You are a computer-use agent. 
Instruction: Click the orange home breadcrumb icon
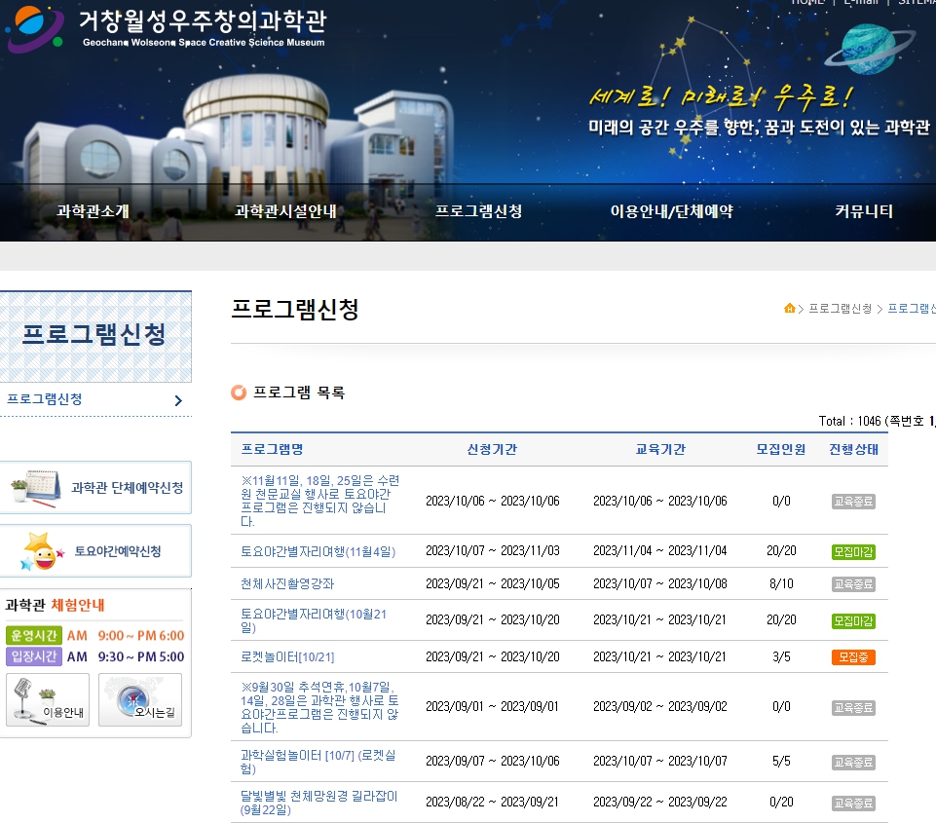click(x=789, y=308)
